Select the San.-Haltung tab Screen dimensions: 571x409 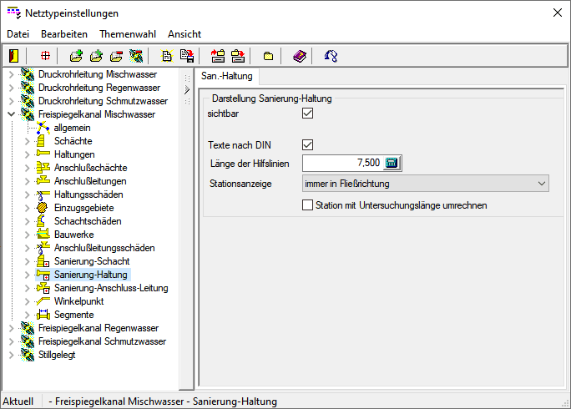(228, 76)
